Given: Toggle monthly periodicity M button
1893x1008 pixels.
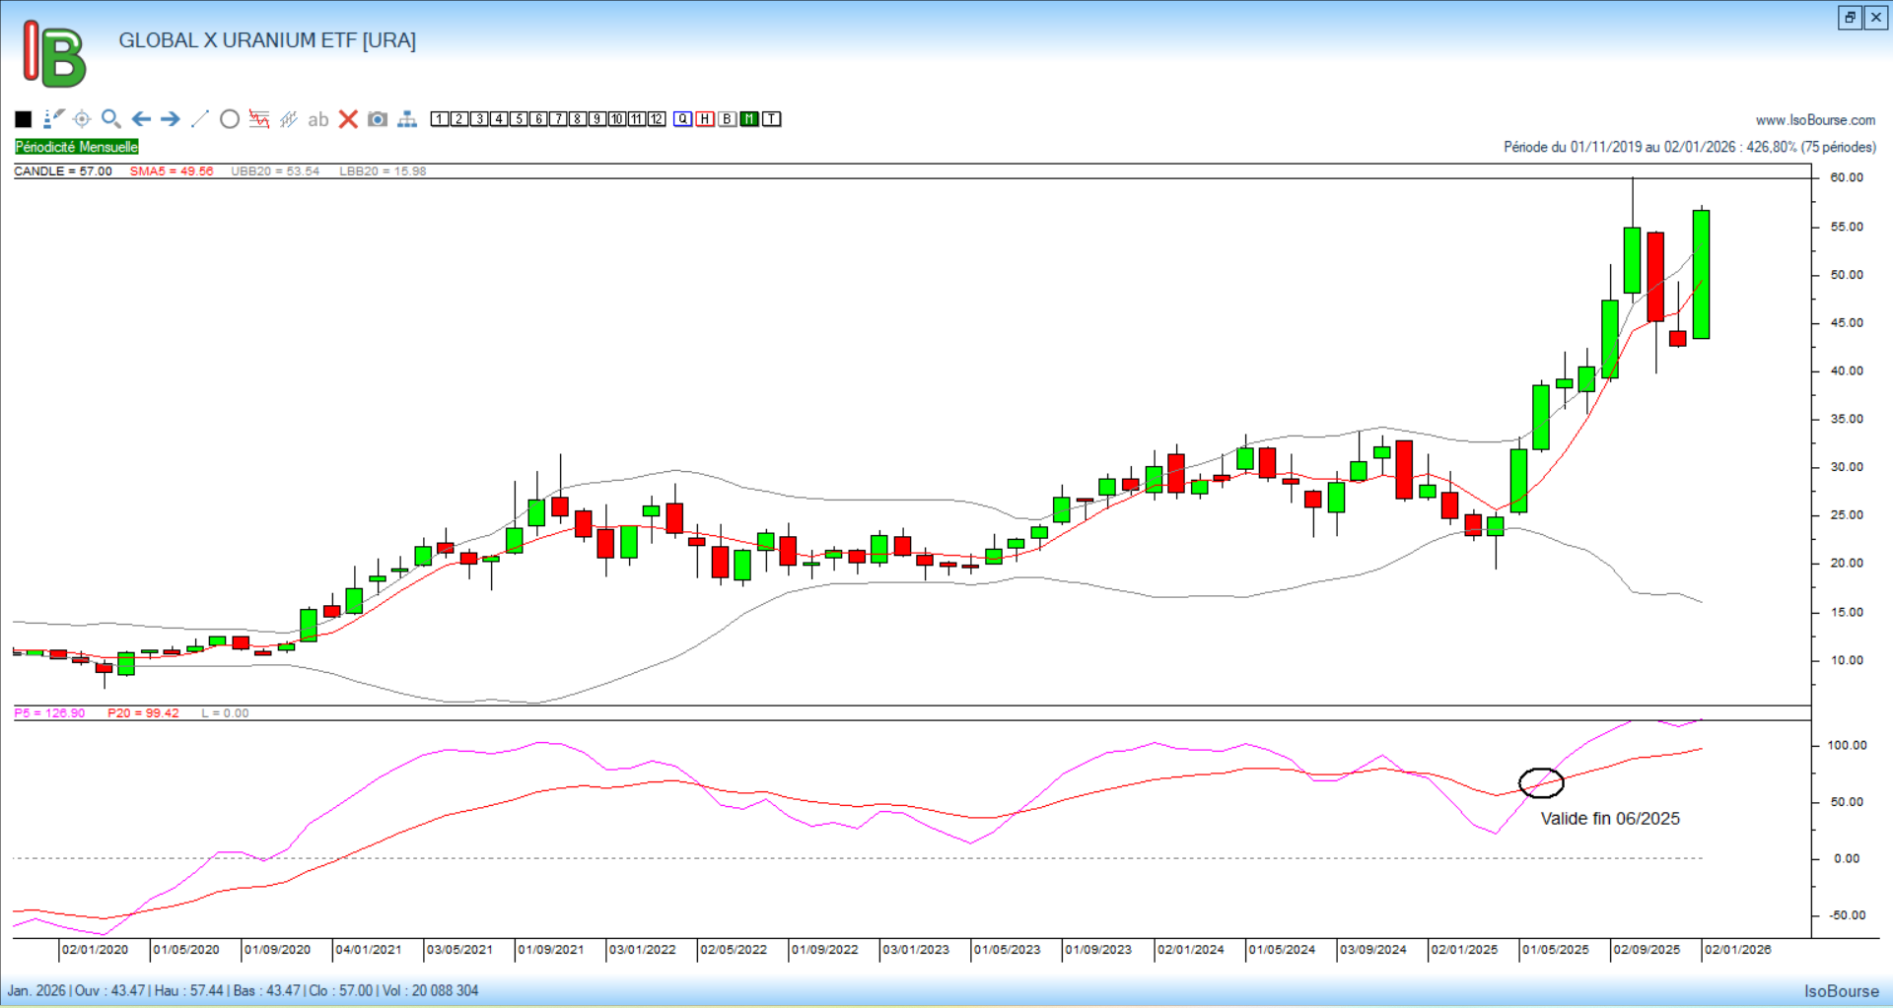Looking at the screenshot, I should point(749,119).
